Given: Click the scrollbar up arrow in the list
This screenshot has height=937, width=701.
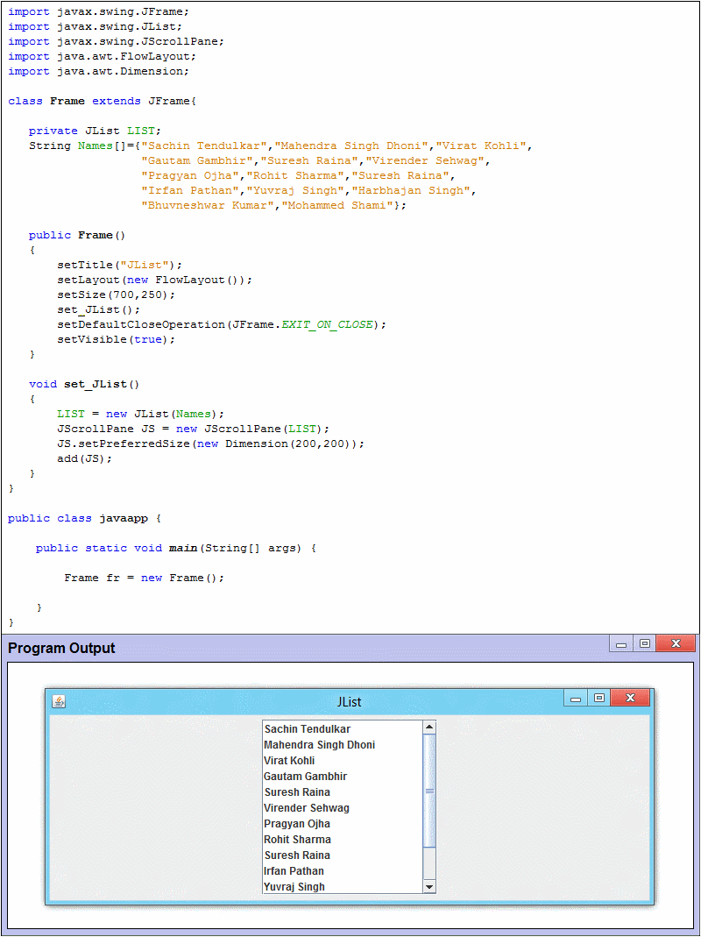Looking at the screenshot, I should point(428,726).
